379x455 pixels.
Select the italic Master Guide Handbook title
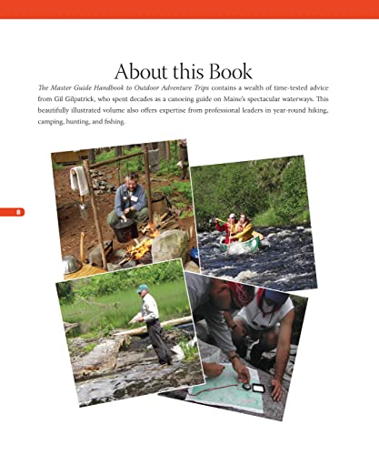coord(124,88)
